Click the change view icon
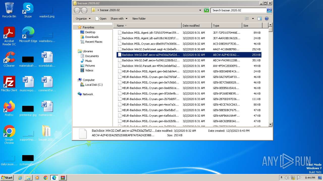The height and width of the screenshot is (181, 323). pyautogui.click(x=247, y=19)
